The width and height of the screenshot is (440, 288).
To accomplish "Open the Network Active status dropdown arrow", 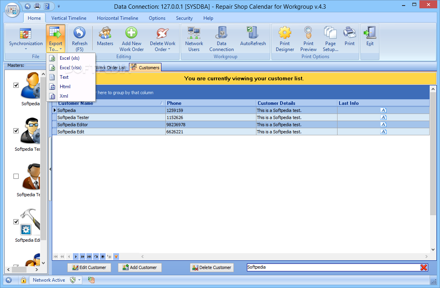I will pos(80,280).
